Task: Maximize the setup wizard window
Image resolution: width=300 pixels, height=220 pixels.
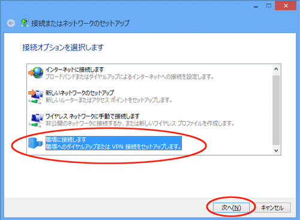Action: 269,6
